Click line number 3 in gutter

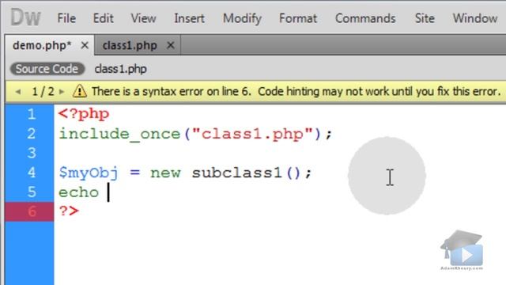pyautogui.click(x=32, y=153)
